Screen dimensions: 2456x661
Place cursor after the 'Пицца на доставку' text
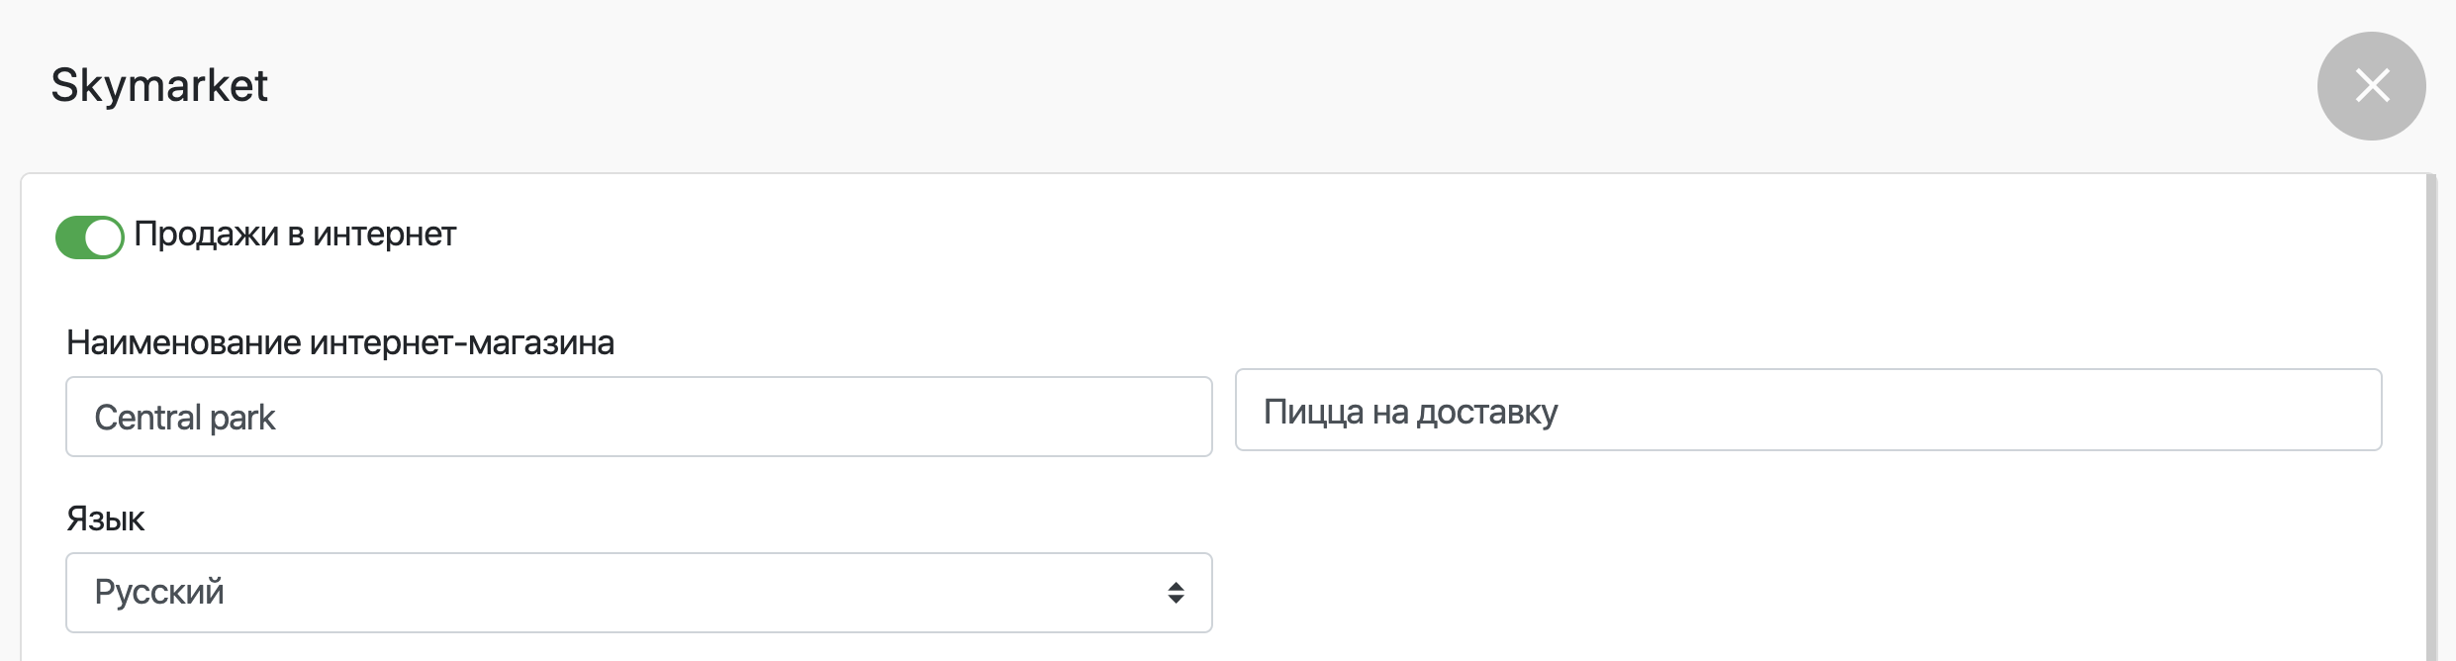click(x=1561, y=412)
